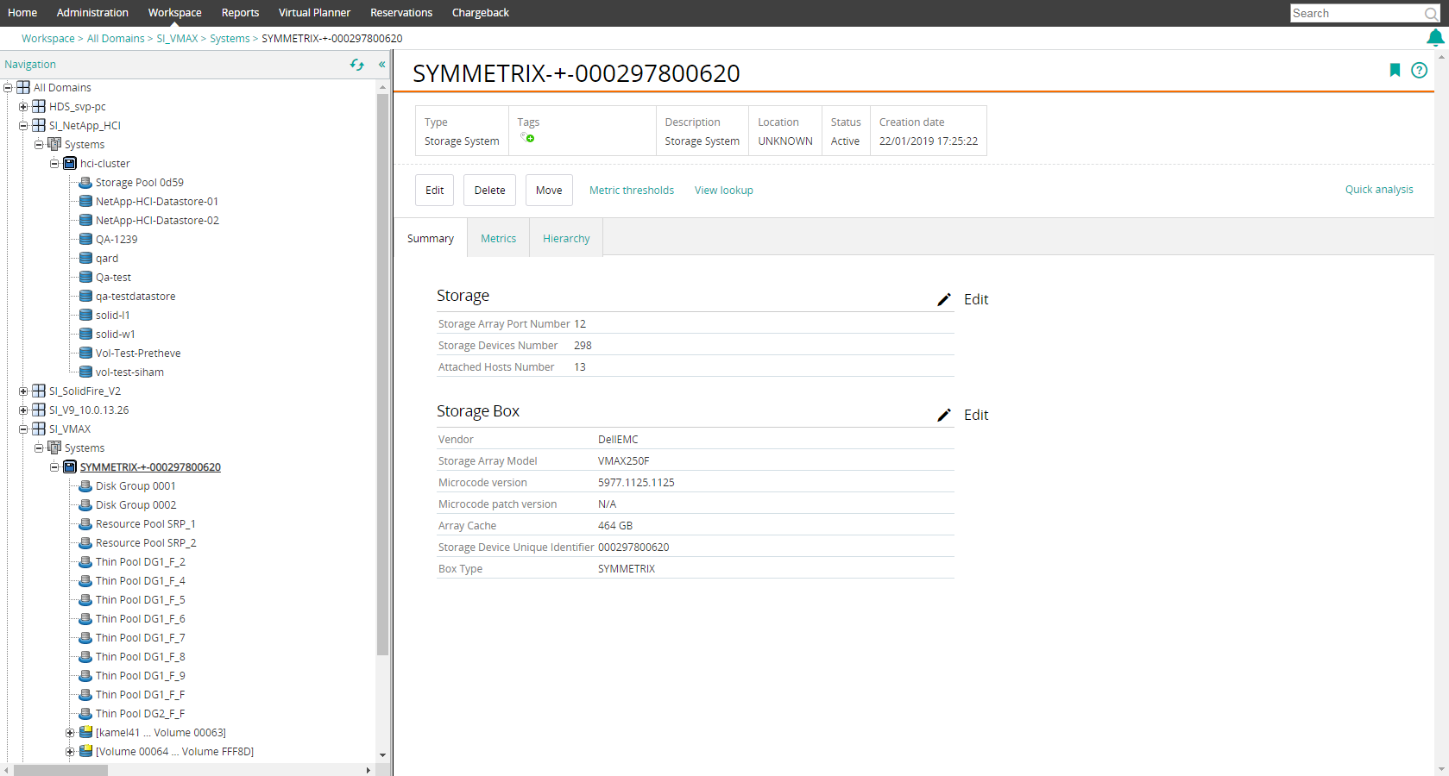This screenshot has height=776, width=1449.
Task: Click the Storage section pencil icon
Action: click(944, 299)
